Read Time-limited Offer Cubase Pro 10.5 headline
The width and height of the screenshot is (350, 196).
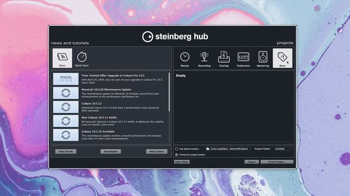[113, 76]
